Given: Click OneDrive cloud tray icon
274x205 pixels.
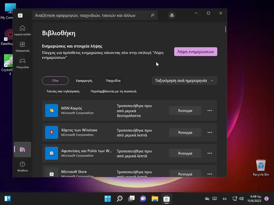Looking at the screenshot, I should point(207,199).
